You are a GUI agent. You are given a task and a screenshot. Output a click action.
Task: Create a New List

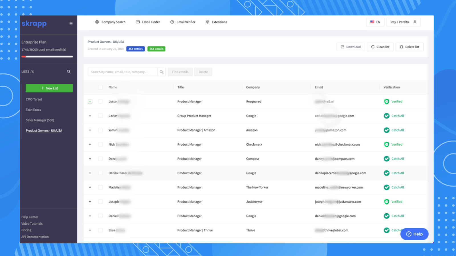49,88
